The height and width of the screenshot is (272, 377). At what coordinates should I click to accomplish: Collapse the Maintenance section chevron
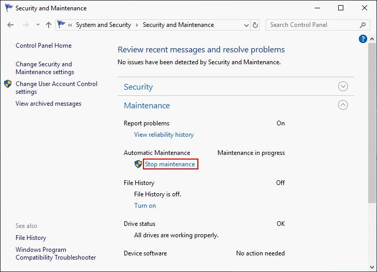[x=343, y=105]
